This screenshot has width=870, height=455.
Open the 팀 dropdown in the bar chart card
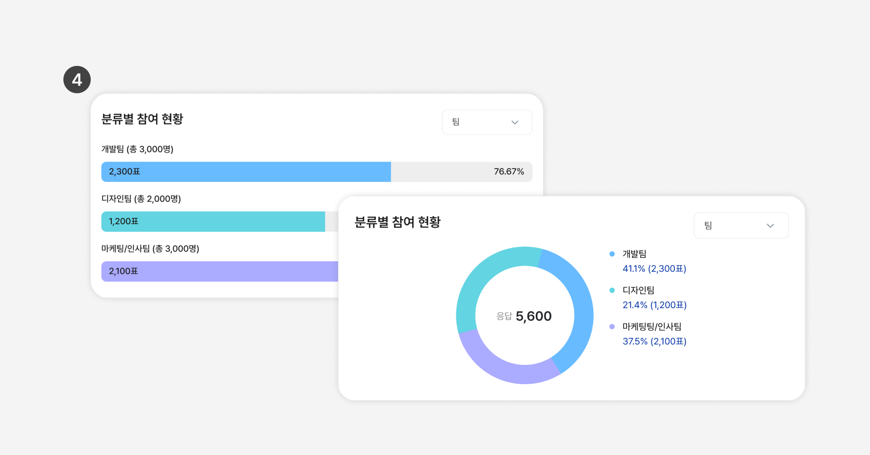[x=487, y=122]
